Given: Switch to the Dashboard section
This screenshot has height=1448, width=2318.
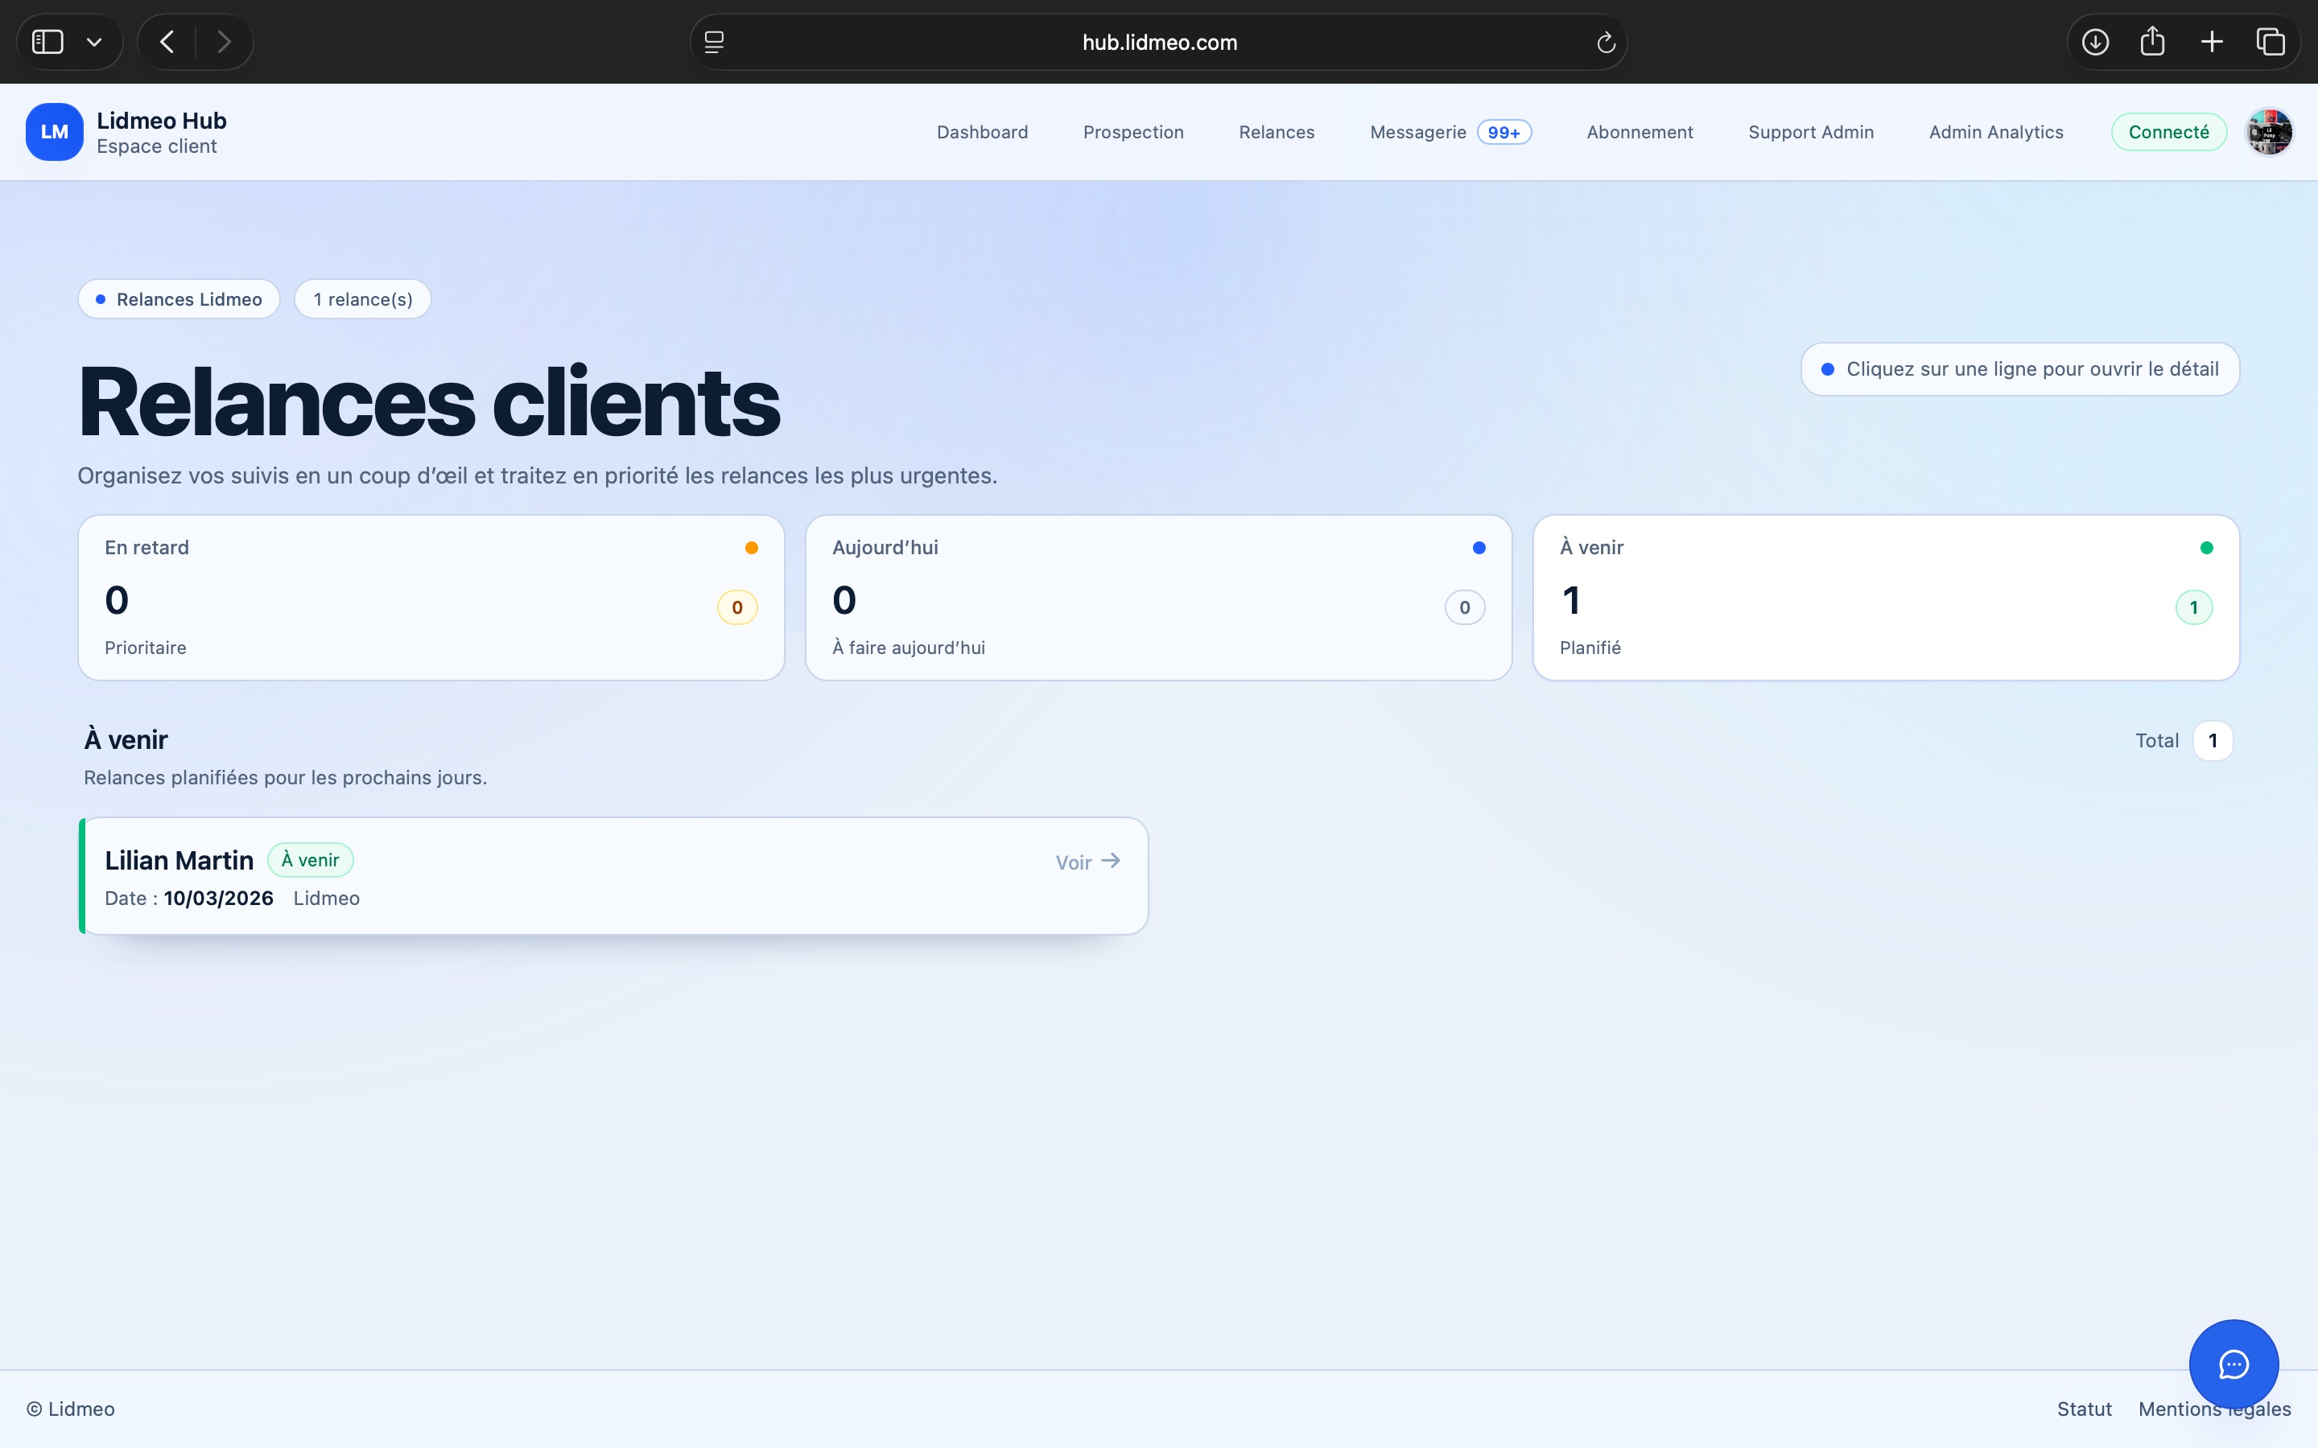Looking at the screenshot, I should coord(981,132).
